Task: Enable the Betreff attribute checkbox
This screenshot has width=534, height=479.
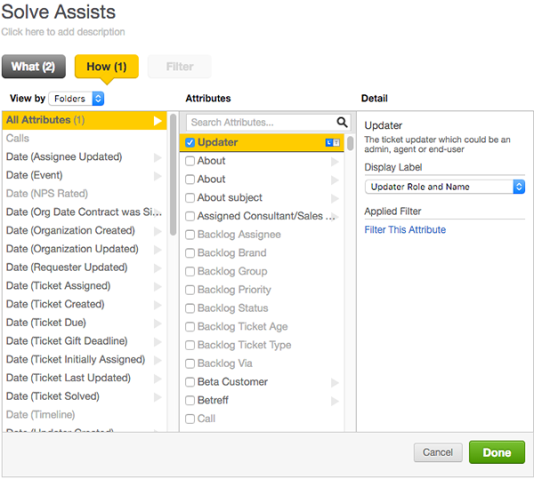Action: 190,401
